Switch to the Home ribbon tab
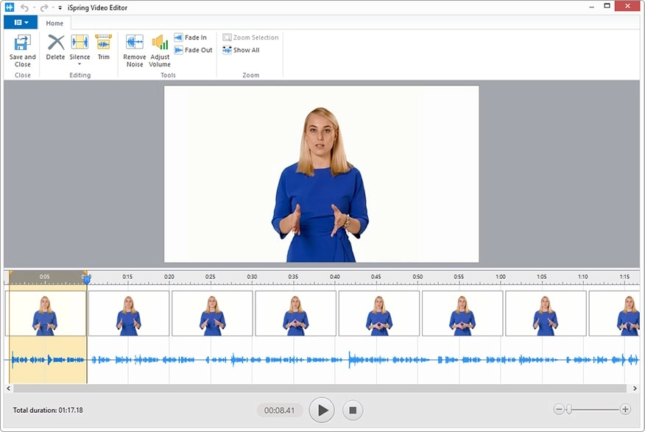 tap(54, 23)
